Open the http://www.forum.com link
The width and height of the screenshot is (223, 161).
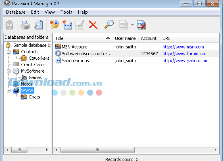pyautogui.click(x=185, y=54)
